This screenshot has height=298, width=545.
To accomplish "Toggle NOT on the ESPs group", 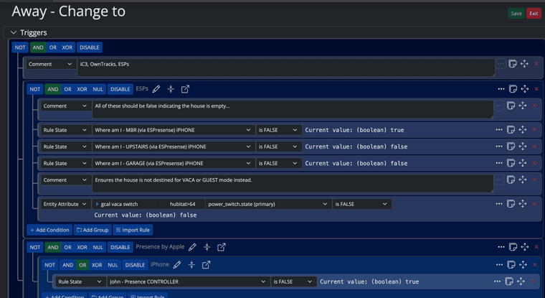I will point(34,89).
